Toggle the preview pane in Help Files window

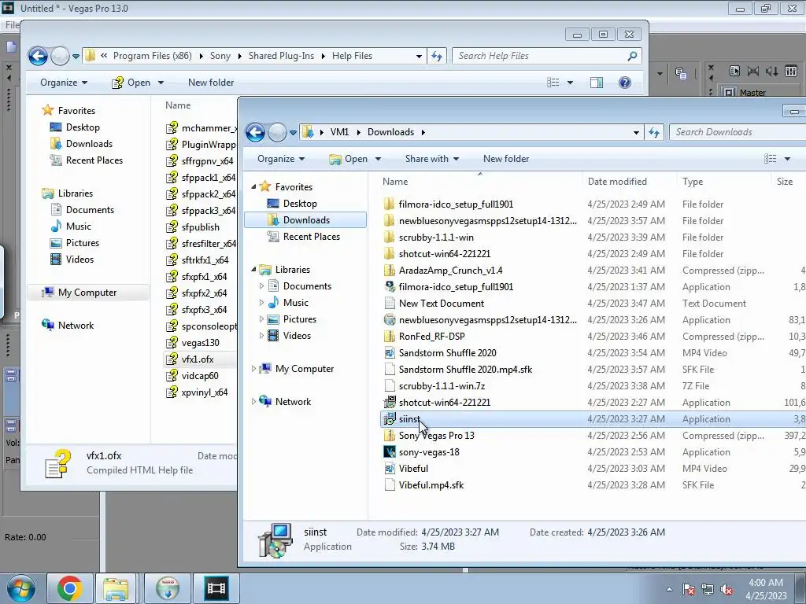point(597,82)
